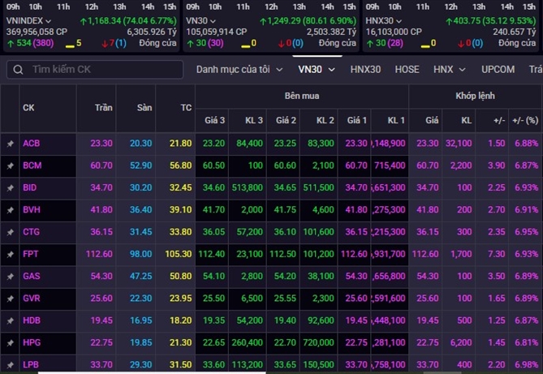Switch to the HNX30 tab
The height and width of the screenshot is (374, 543).
tap(365, 70)
